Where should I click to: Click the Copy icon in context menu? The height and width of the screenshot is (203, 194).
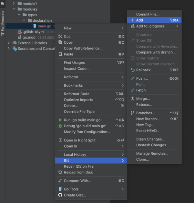pyautogui.click(x=60, y=42)
